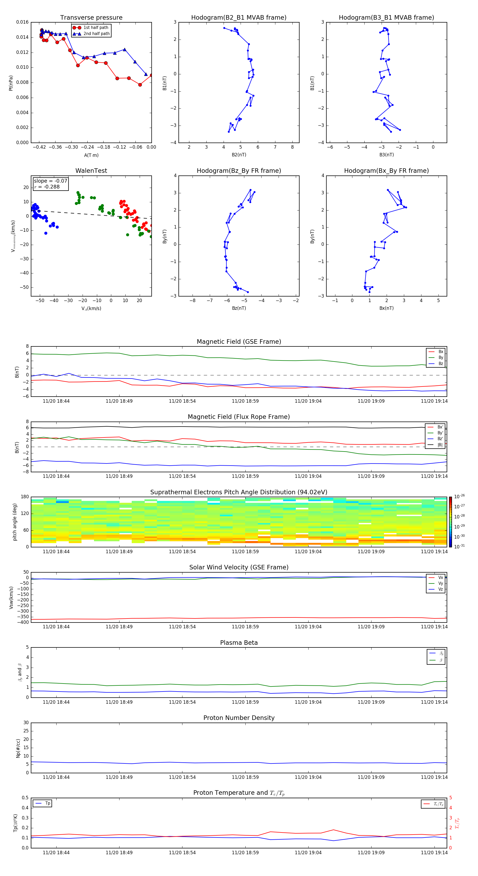Click the 10^-26 colorbar tick label
The height and width of the screenshot is (876, 478).
click(459, 496)
